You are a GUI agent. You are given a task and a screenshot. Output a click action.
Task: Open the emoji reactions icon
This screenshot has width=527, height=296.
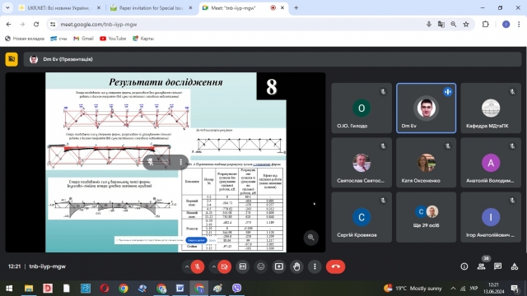(261, 266)
